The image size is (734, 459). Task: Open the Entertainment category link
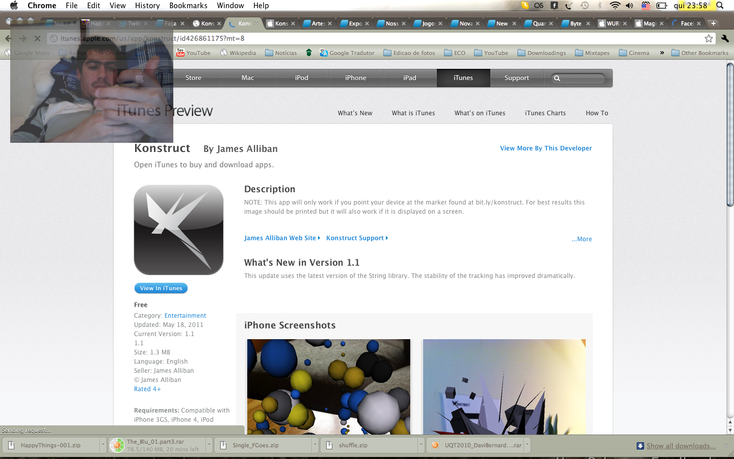pyautogui.click(x=185, y=316)
